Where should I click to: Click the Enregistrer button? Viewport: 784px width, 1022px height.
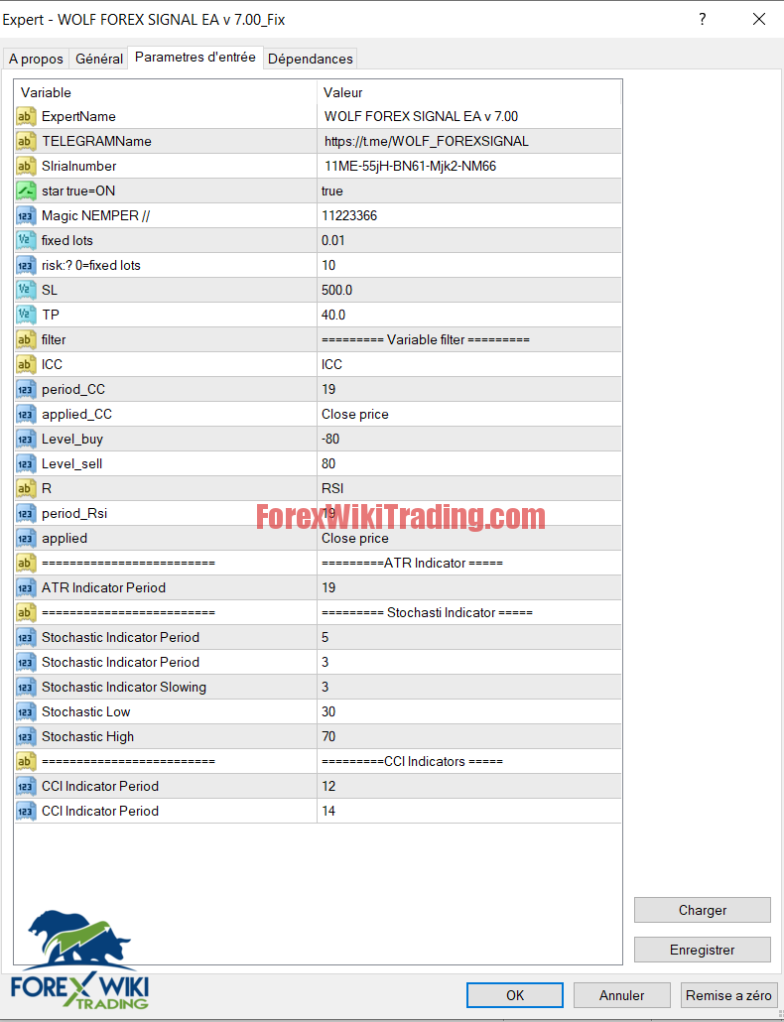[703, 950]
